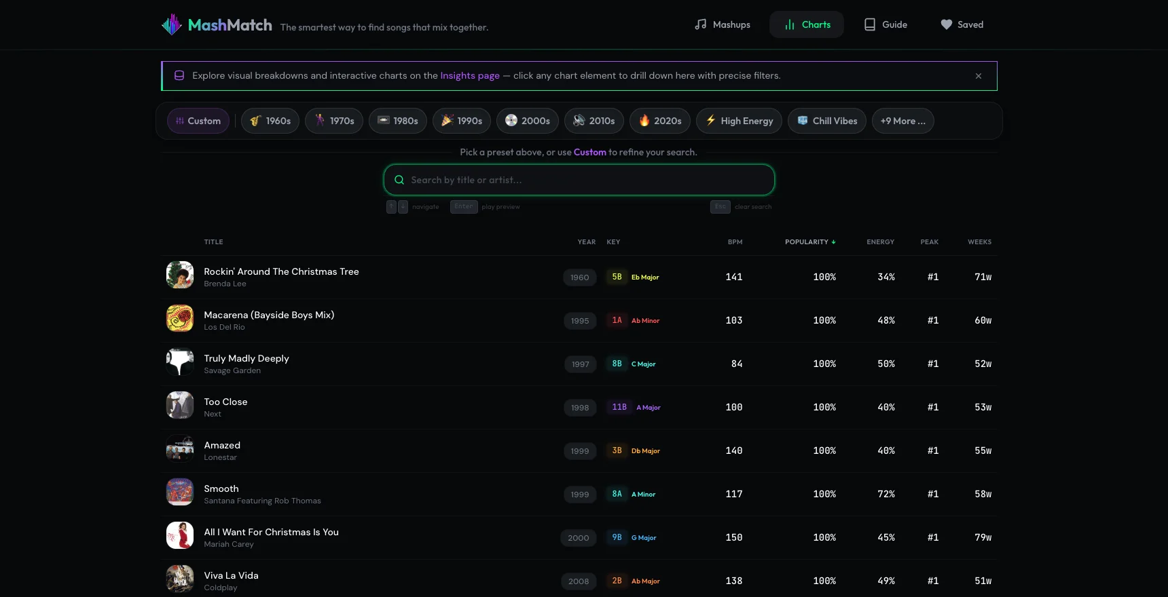Click the Viva La Vida album cover
Screen dimensions: 1168x597
tap(180, 579)
